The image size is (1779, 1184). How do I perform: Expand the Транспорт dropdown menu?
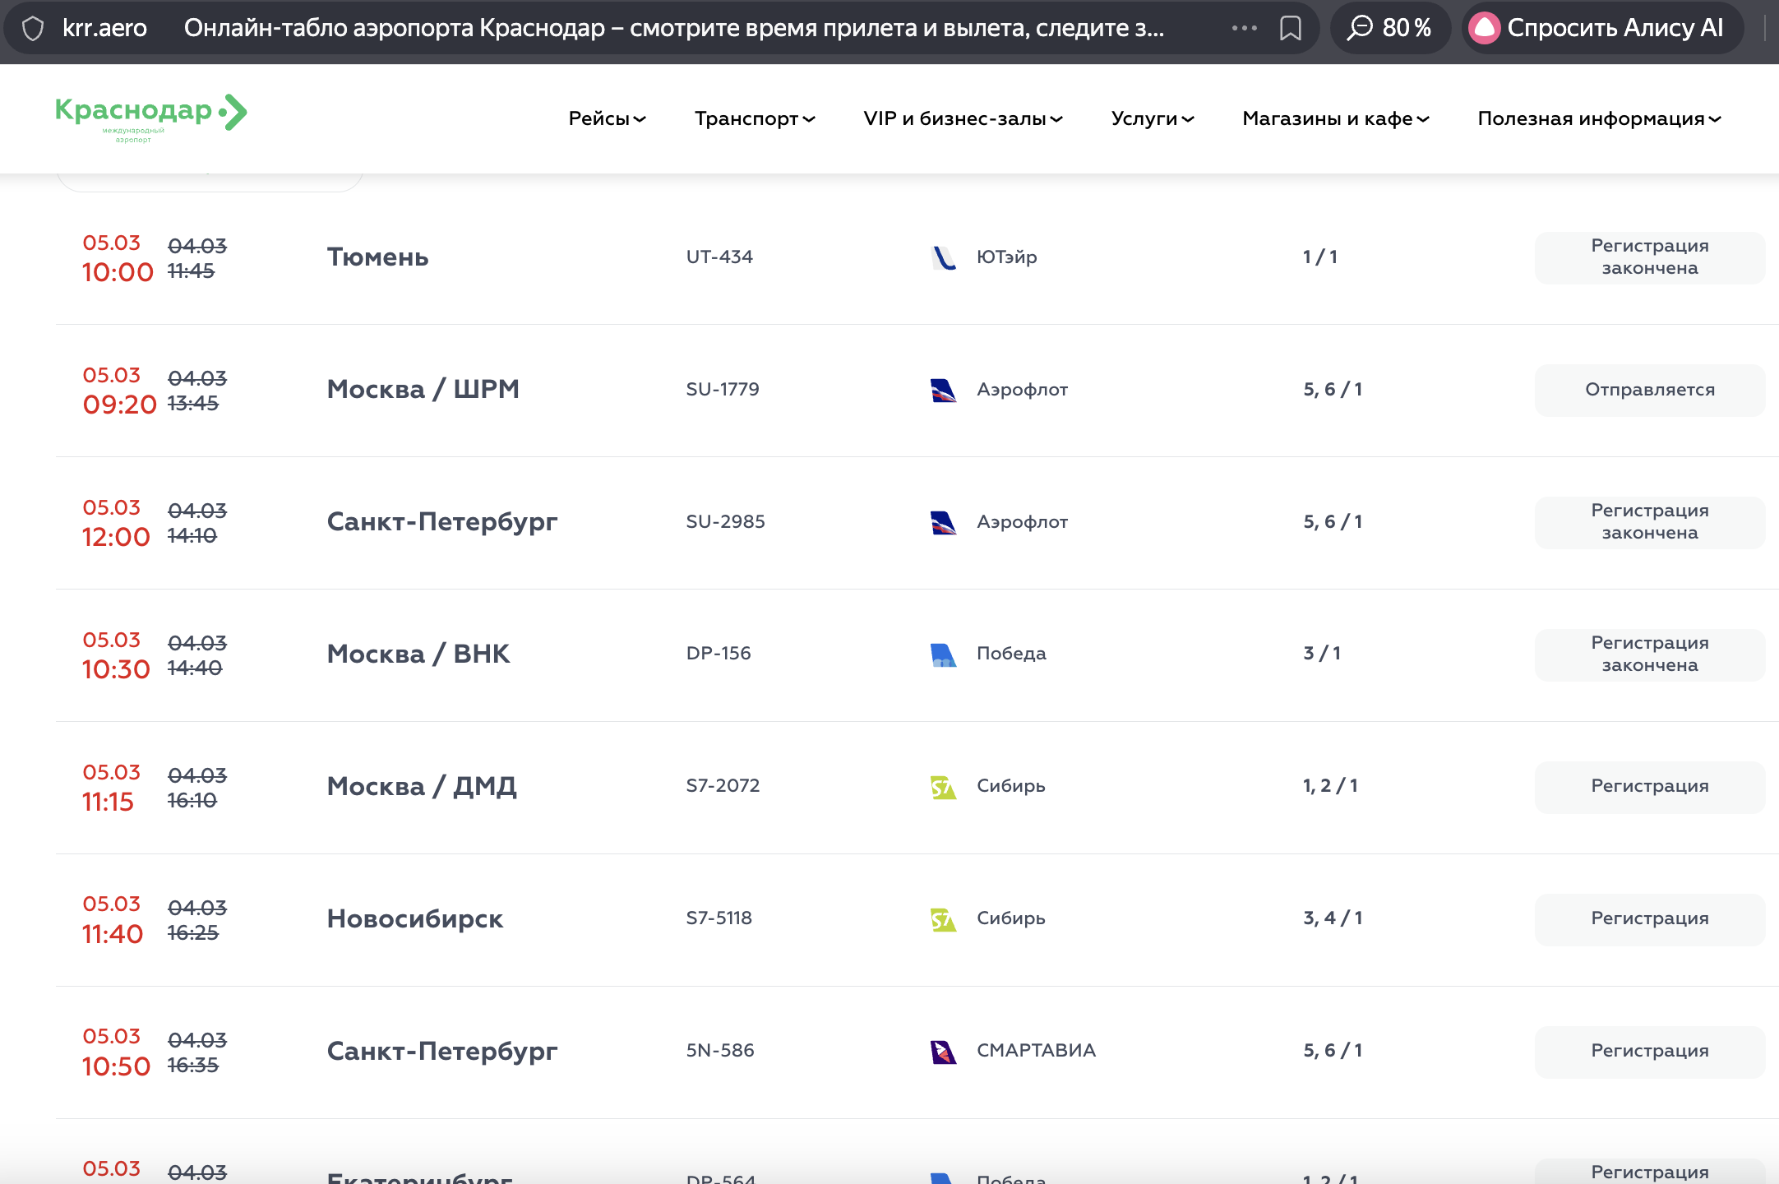click(x=754, y=119)
